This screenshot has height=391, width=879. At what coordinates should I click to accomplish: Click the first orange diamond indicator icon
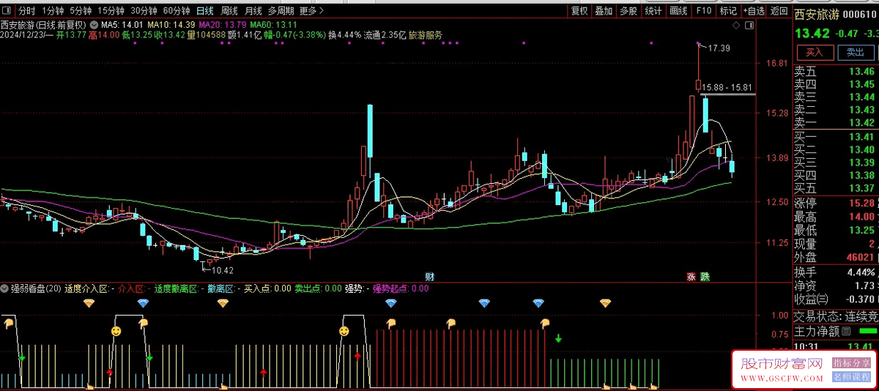coord(88,302)
